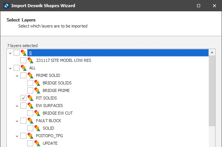This screenshot has height=147, width=222.
Task: Select the SOLID layer under FAULT BLOCK
Action: coord(48,128)
